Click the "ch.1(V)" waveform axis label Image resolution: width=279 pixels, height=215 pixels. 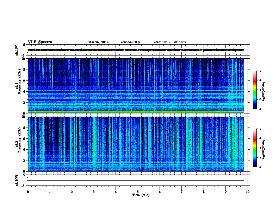[17, 50]
